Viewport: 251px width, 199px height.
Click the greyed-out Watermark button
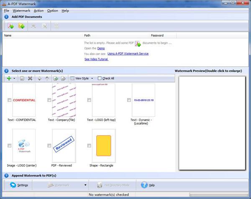tap(59, 185)
